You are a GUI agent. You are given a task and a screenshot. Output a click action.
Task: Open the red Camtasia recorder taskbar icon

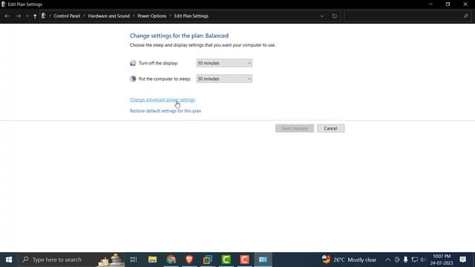pyautogui.click(x=244, y=260)
